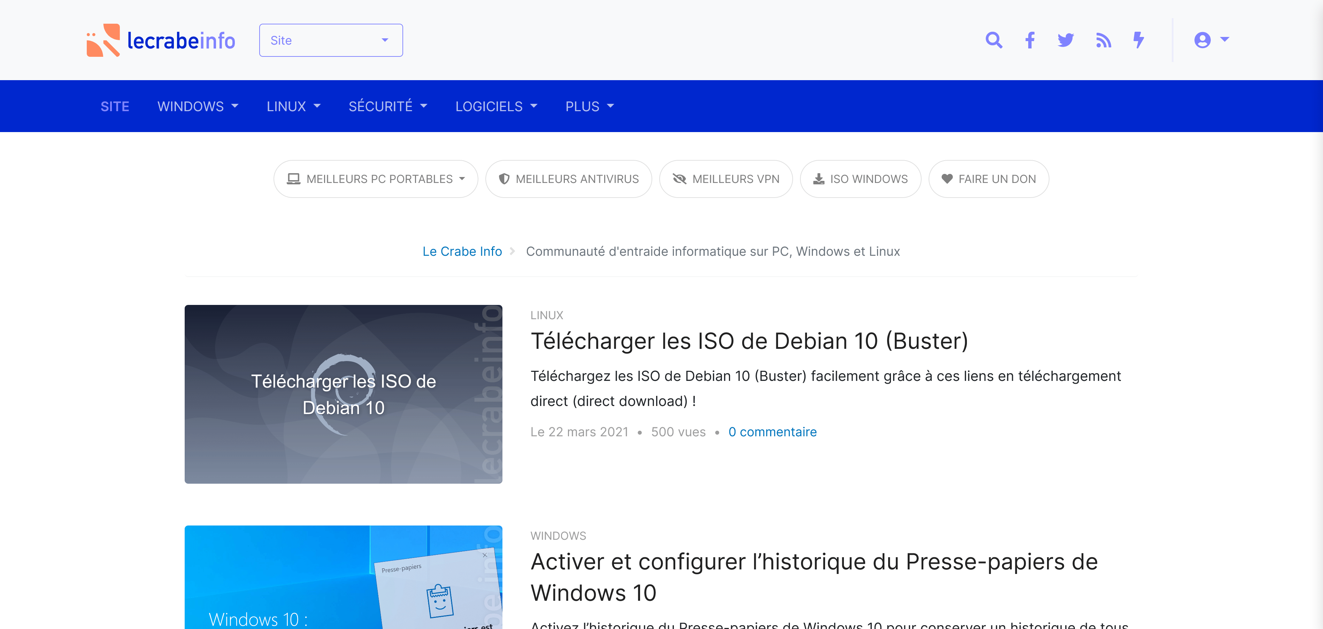Open the SÉCURITÉ navigation menu
Screen dimensions: 1323x629
coord(388,106)
